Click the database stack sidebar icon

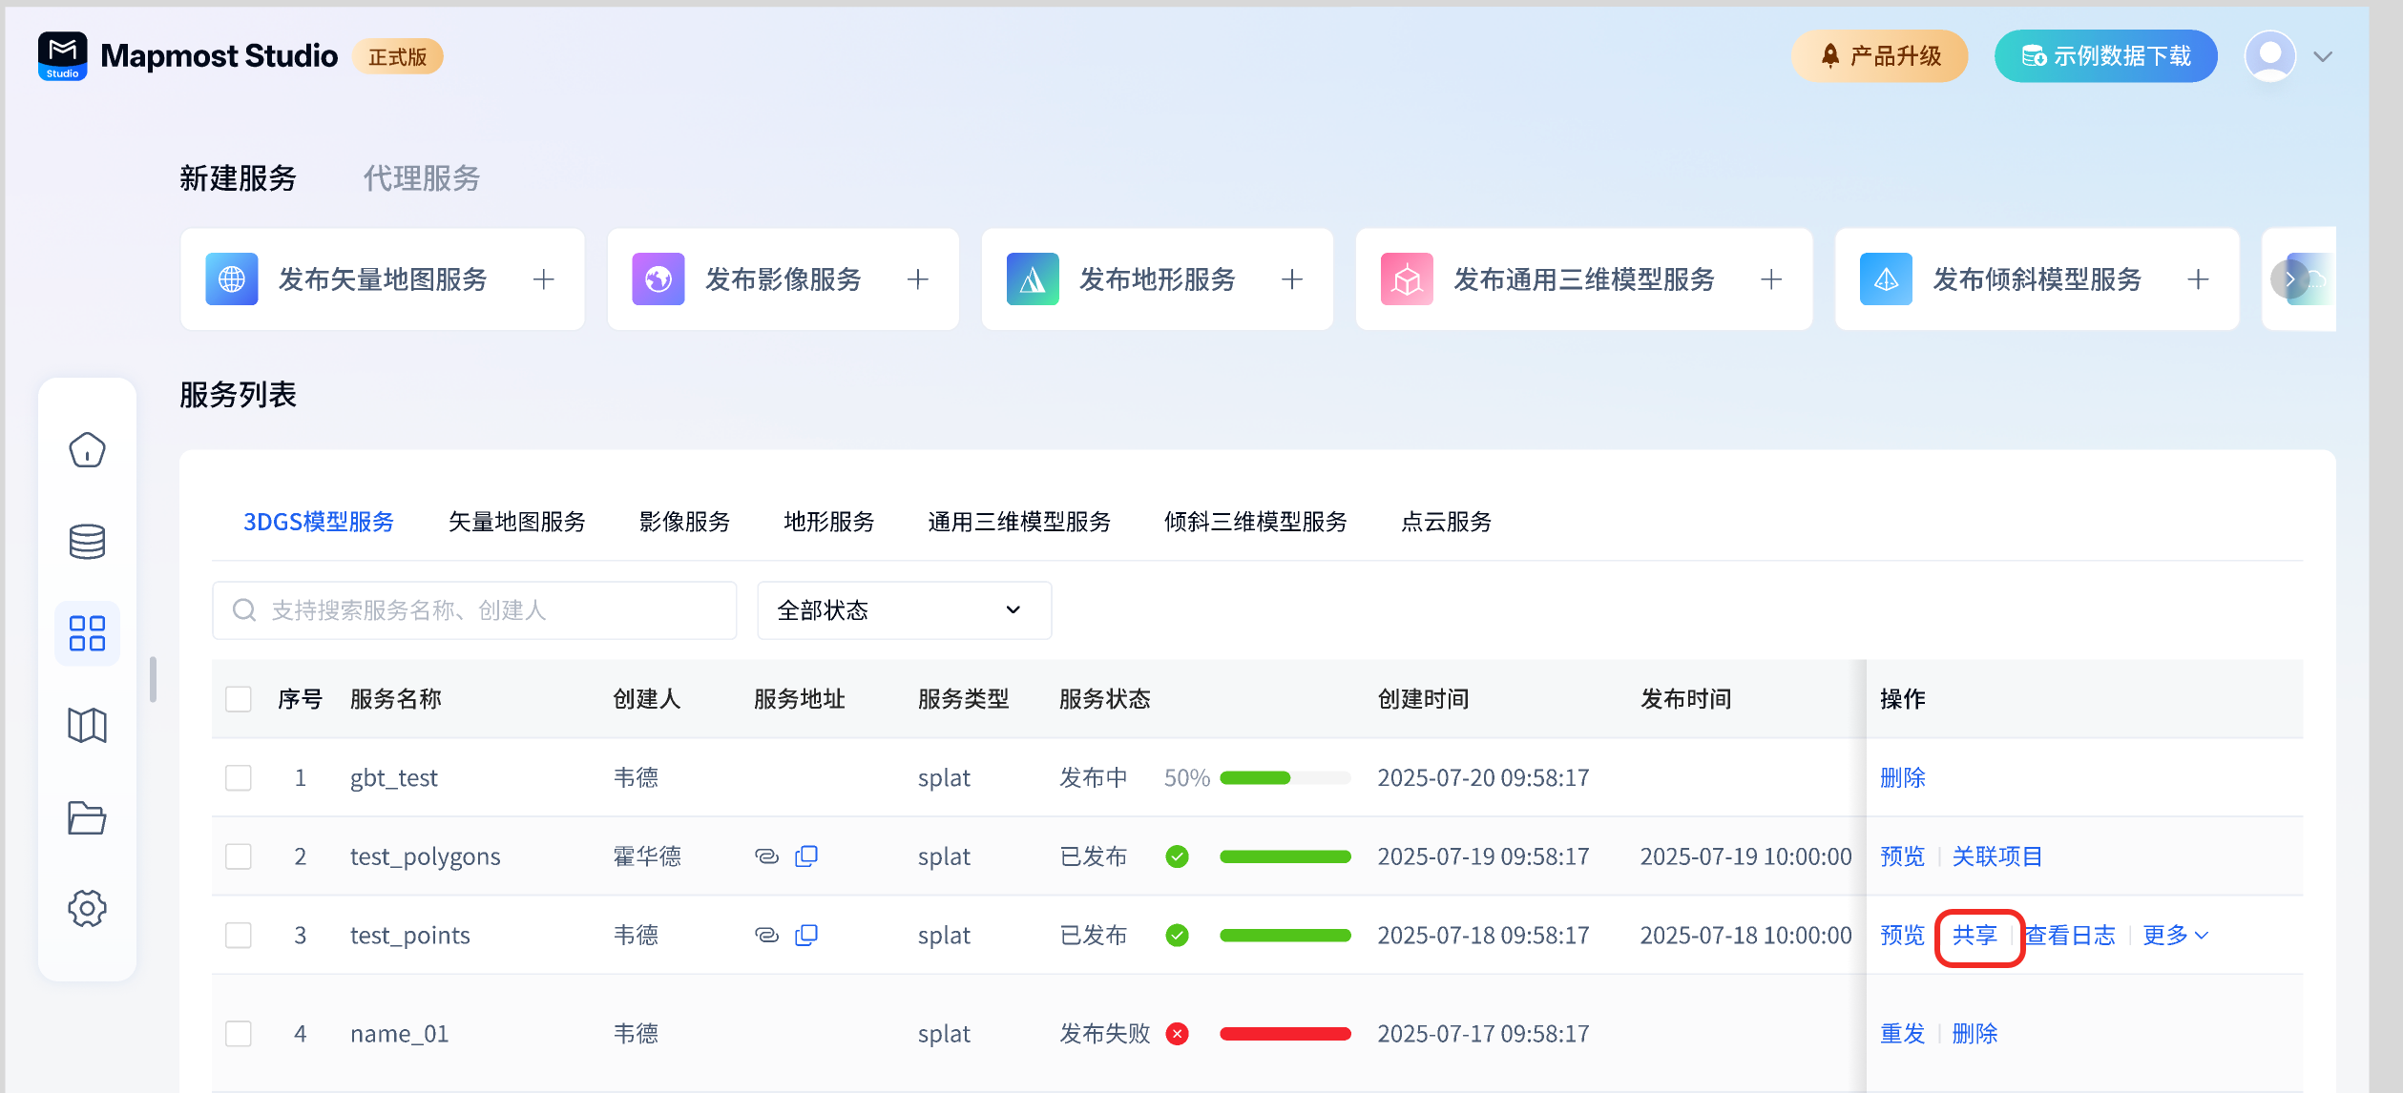(87, 541)
